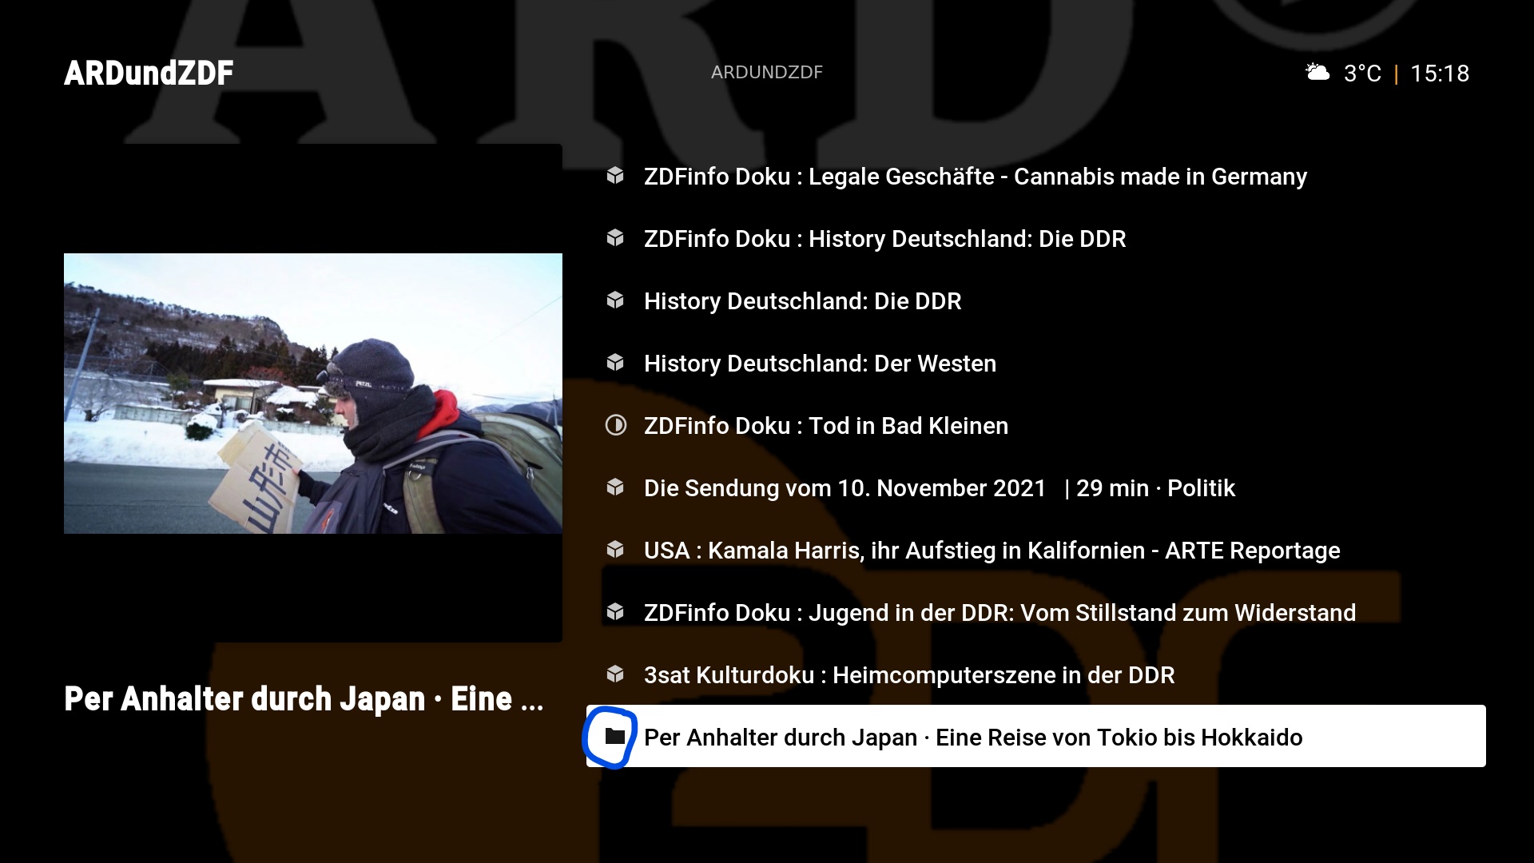Image resolution: width=1534 pixels, height=863 pixels.
Task: Click the cube icon beside Jugend in der DDR
Action: coord(615,612)
